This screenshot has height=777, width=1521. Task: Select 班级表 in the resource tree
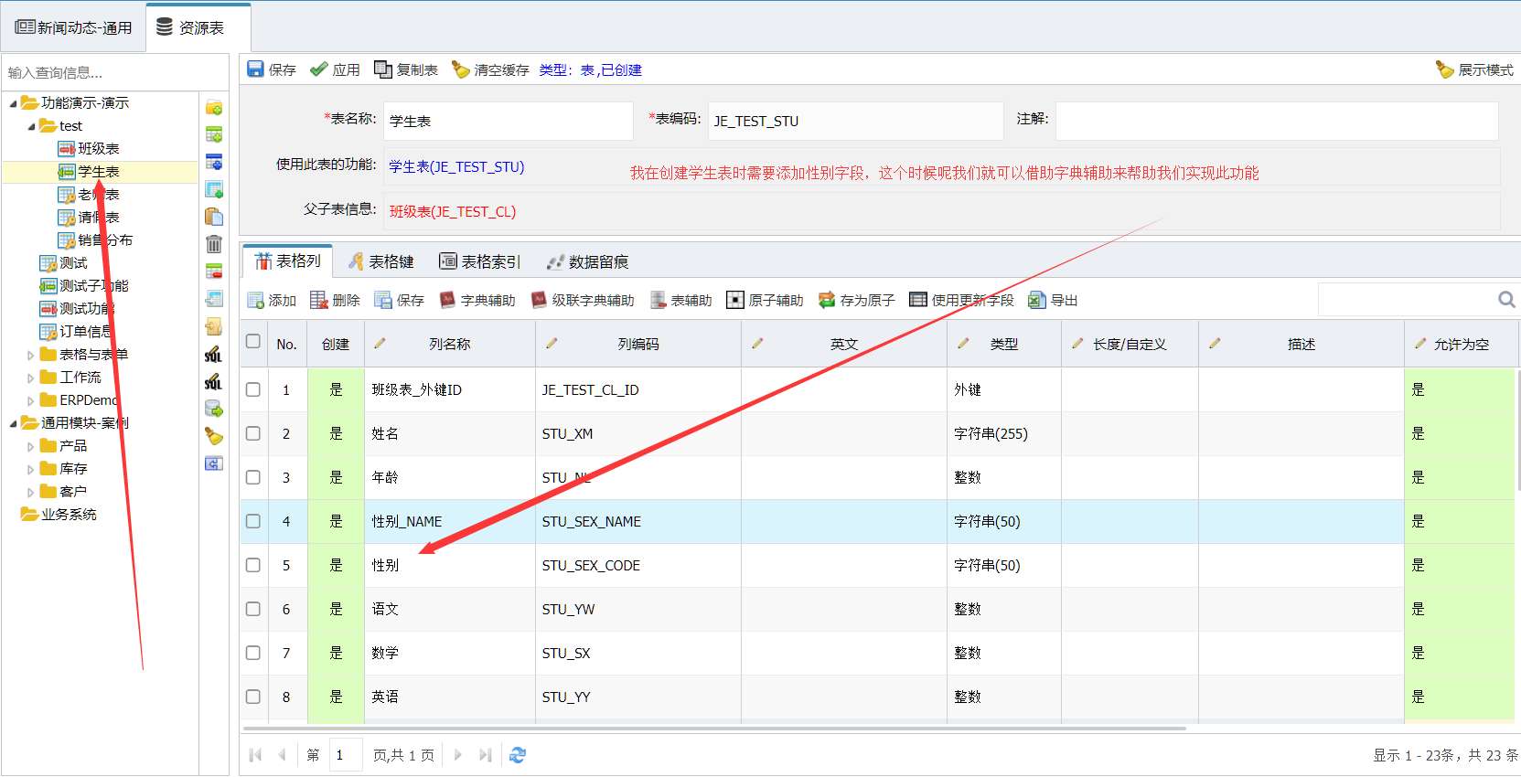[x=99, y=149]
